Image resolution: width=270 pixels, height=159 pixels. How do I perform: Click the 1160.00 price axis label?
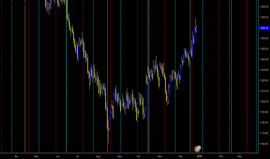[264, 144]
